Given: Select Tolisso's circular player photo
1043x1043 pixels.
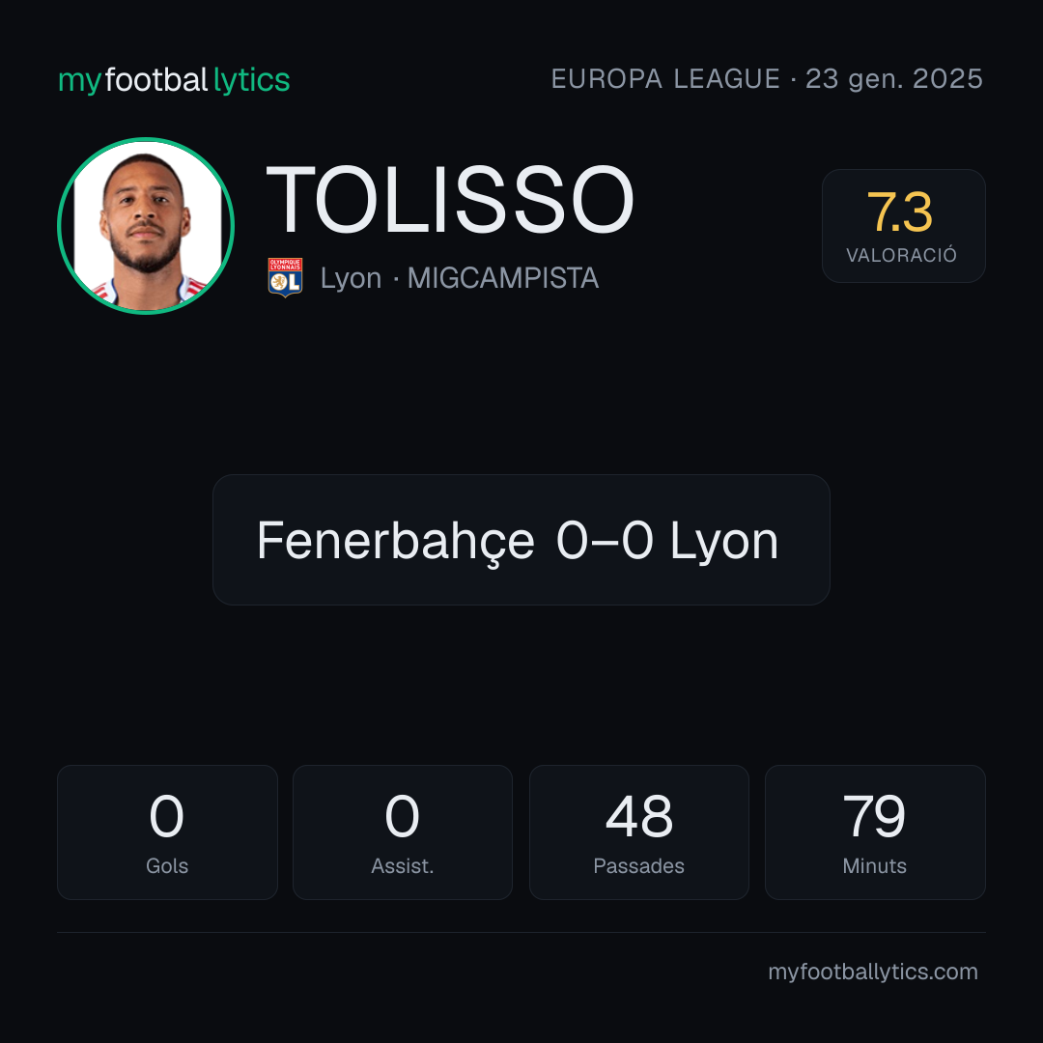Looking at the screenshot, I should [146, 225].
